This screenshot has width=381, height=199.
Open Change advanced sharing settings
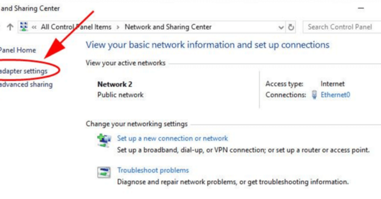tap(26, 84)
